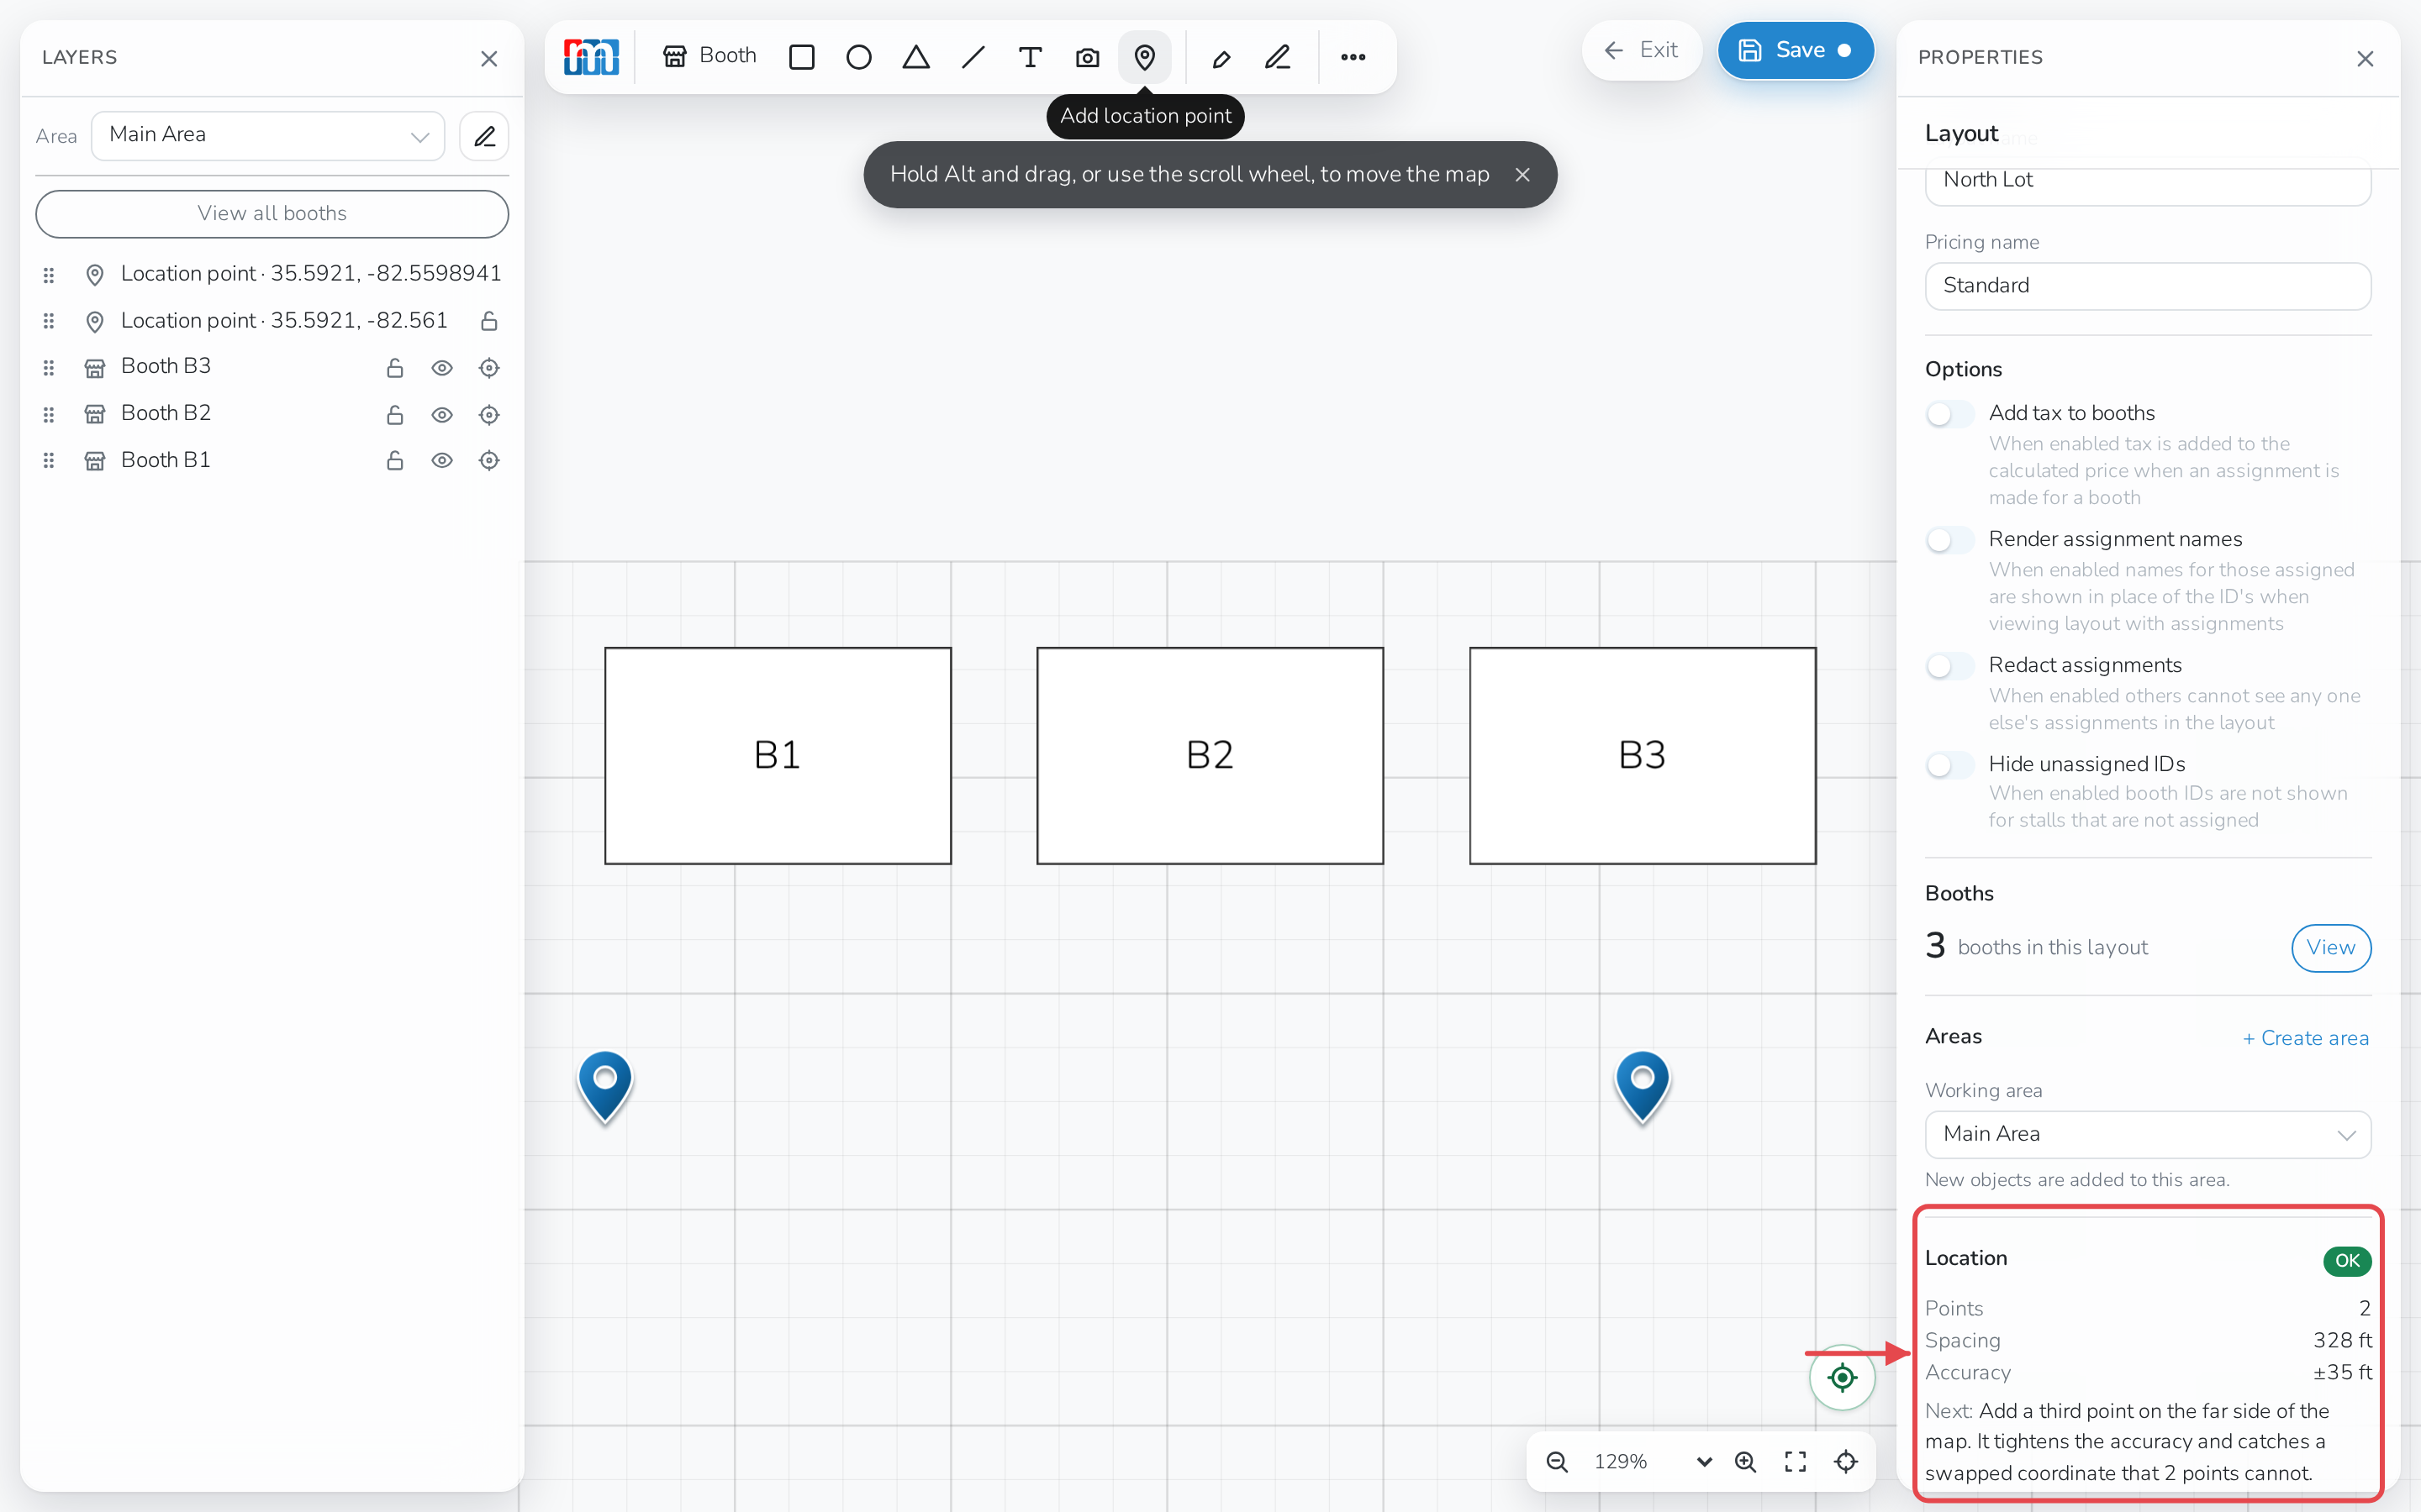Viewport: 2421px width, 1512px height.
Task: Click View all booths button
Action: click(272, 214)
